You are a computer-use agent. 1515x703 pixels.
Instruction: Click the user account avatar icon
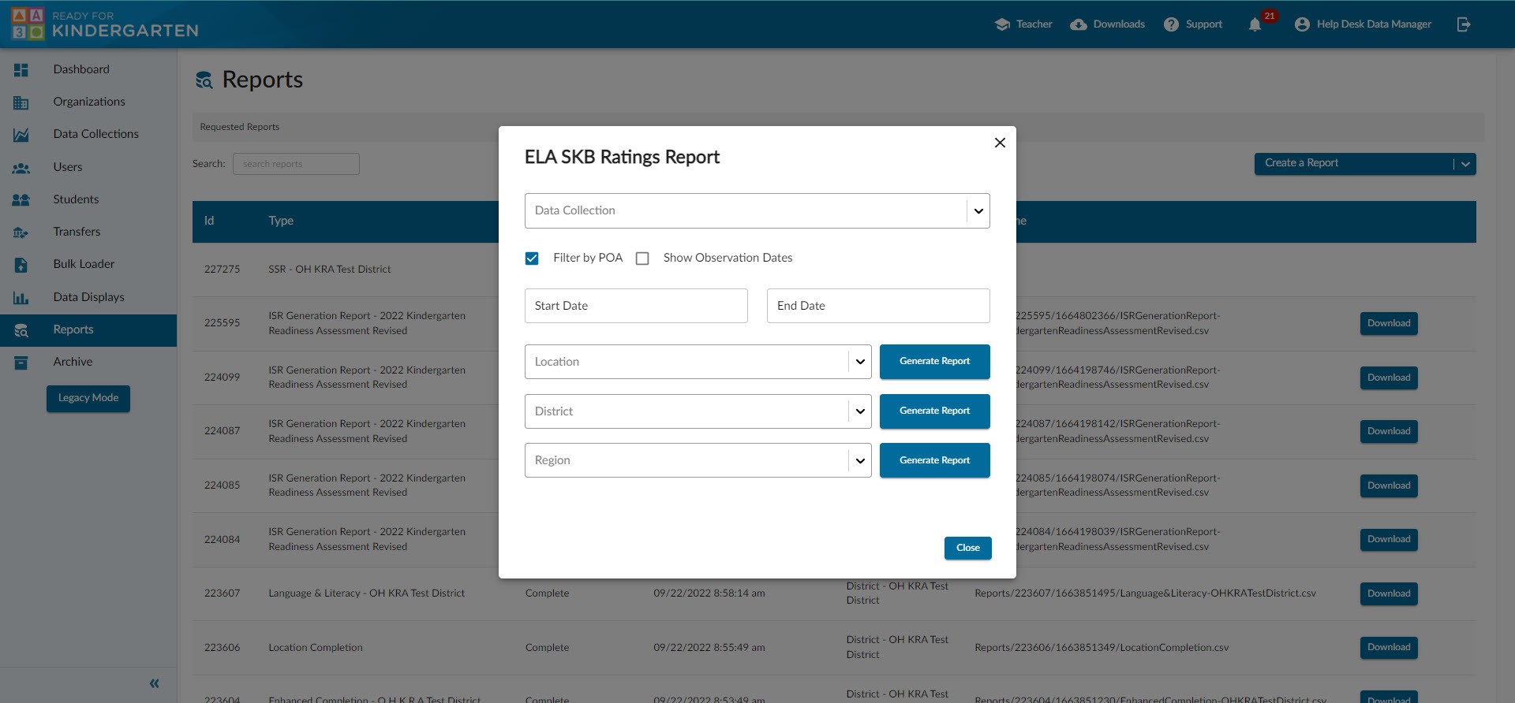tap(1302, 24)
